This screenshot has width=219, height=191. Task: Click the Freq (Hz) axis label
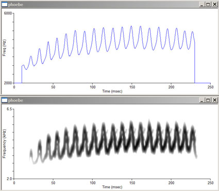pyautogui.click(x=5, y=48)
